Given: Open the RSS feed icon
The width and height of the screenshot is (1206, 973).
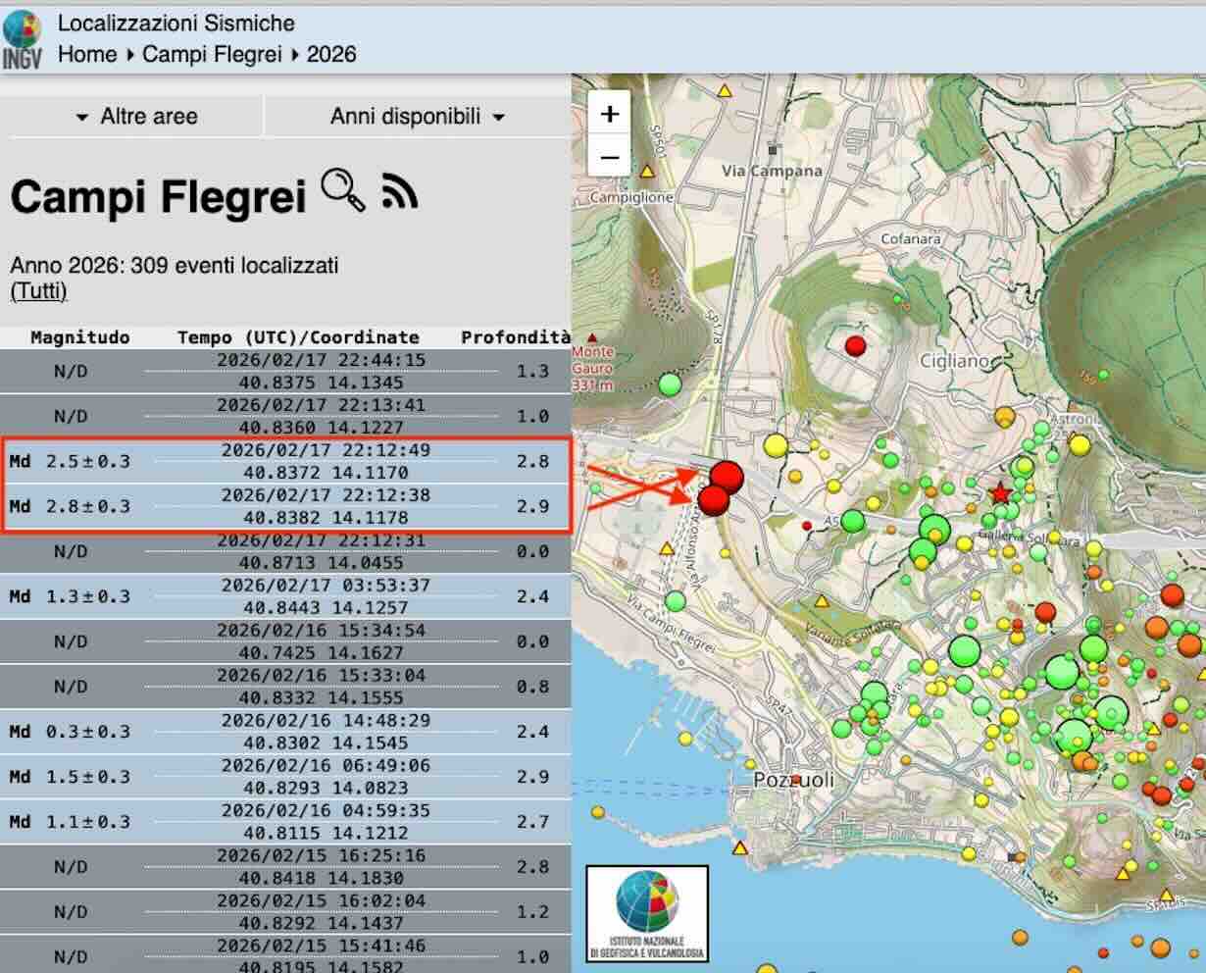Looking at the screenshot, I should (399, 192).
